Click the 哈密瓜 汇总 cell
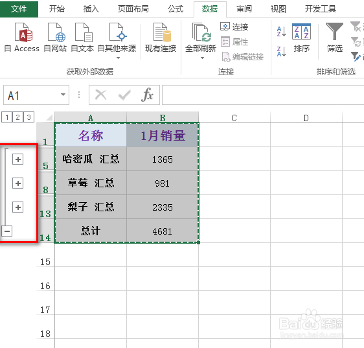Screen dimensions: 364x348 [x=91, y=159]
